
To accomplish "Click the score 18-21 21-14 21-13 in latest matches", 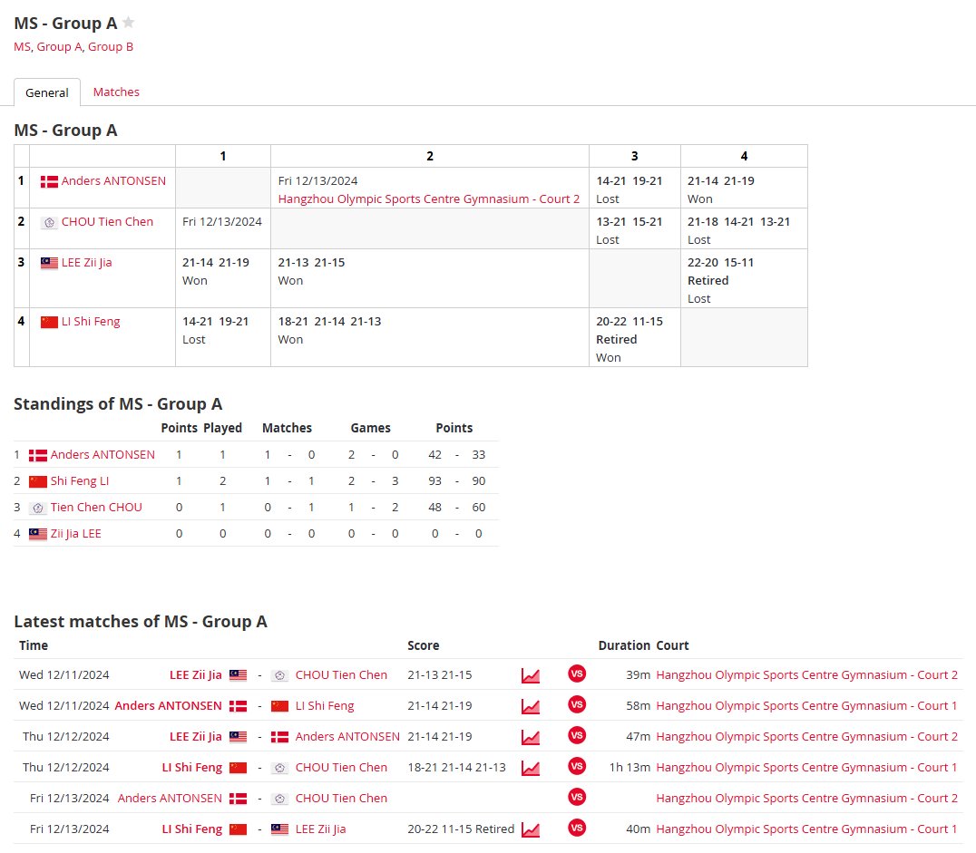I will [x=457, y=768].
